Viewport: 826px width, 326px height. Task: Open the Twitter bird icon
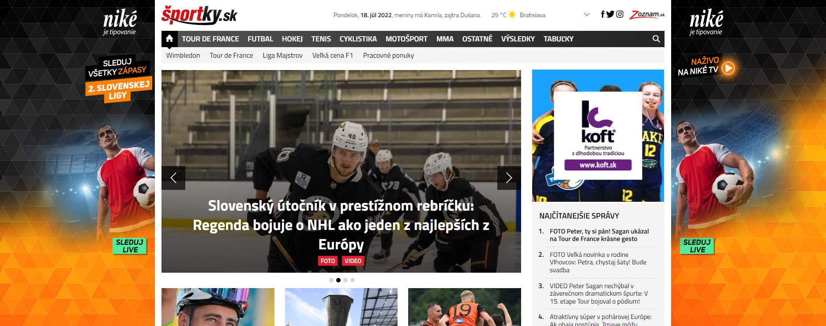pyautogui.click(x=610, y=15)
